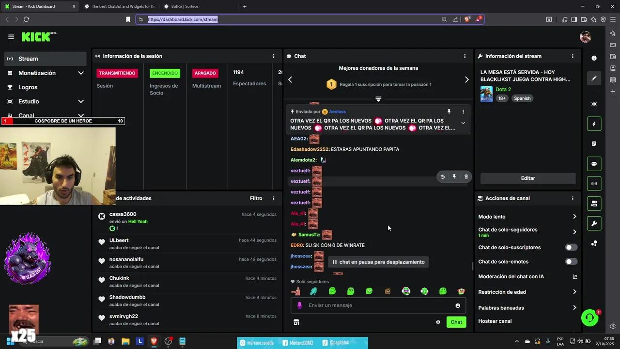The height and width of the screenshot is (349, 620).
Task: Open the Chat panel three-dot menu
Action: tap(465, 56)
